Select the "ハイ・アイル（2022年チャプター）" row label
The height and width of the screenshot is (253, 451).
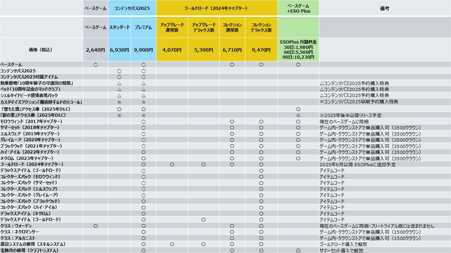30,152
